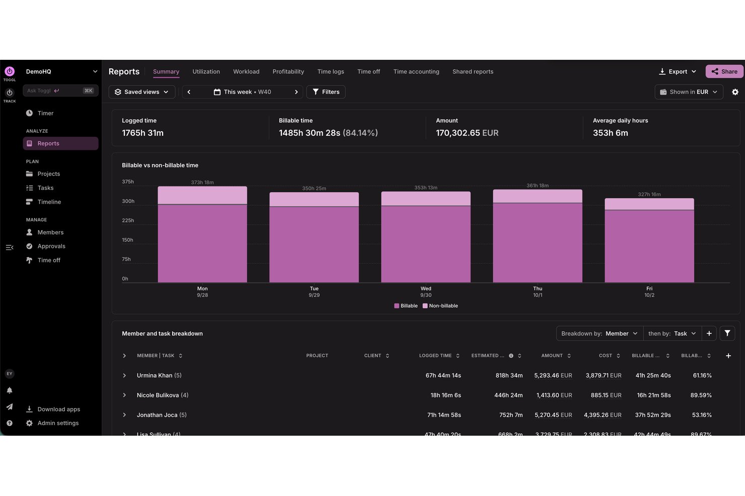This screenshot has height=496, width=745.
Task: Go to previous week arrow
Action: [x=189, y=92]
